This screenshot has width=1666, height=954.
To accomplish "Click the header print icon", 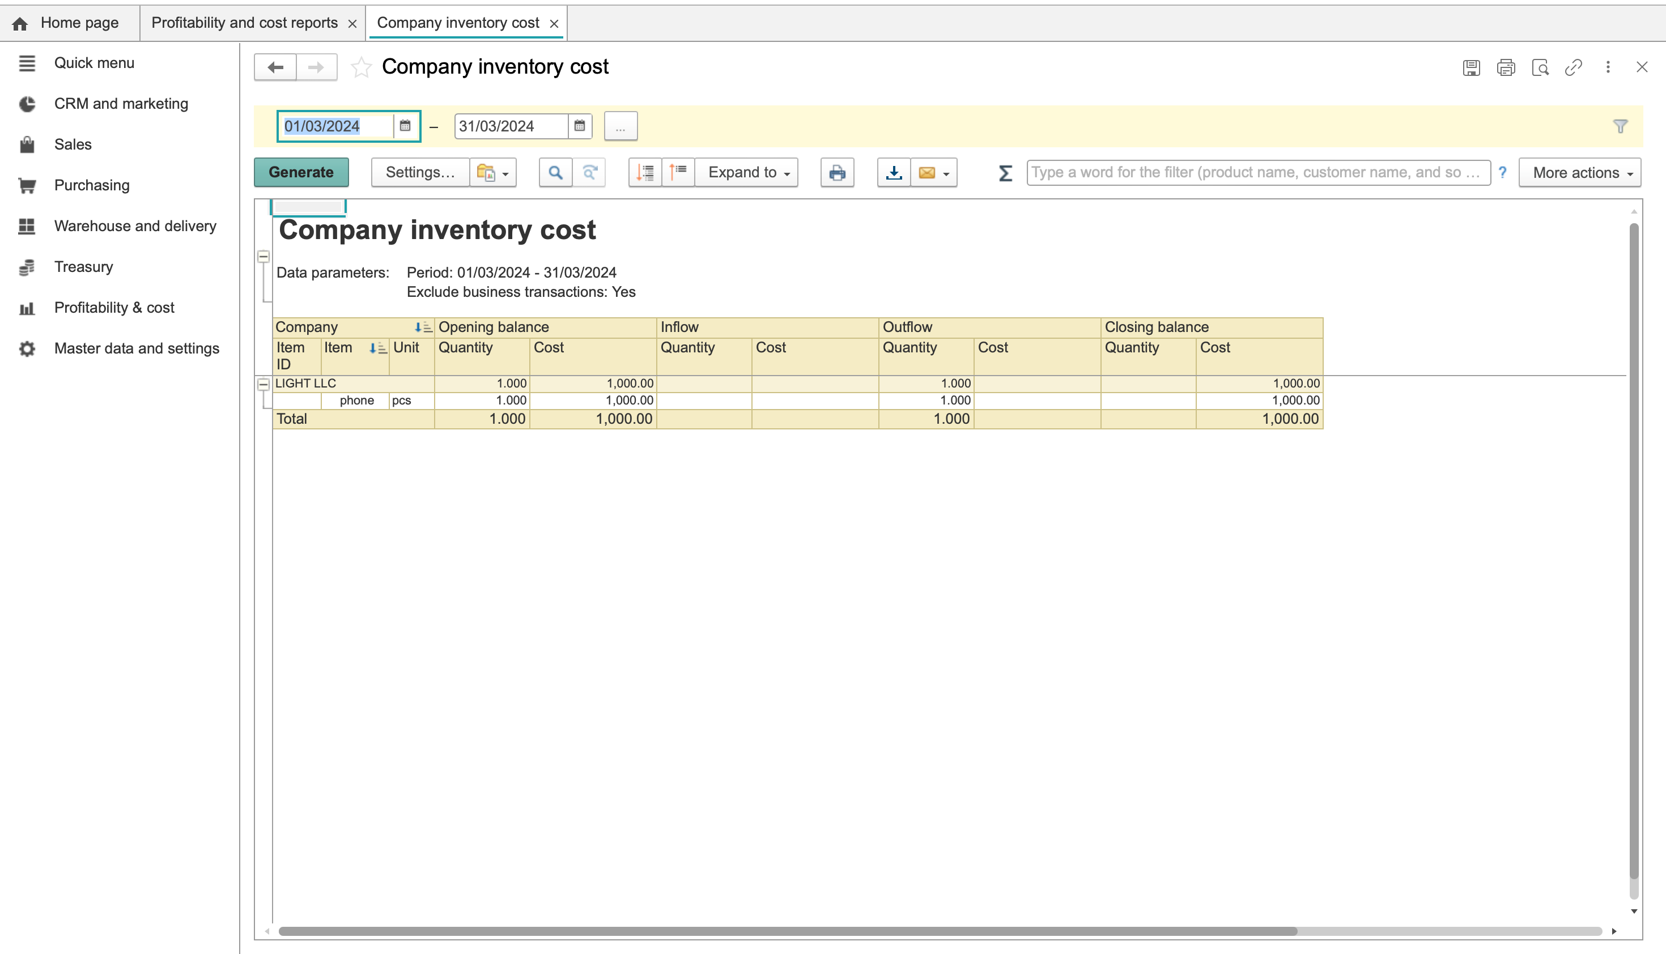I will click(1506, 67).
